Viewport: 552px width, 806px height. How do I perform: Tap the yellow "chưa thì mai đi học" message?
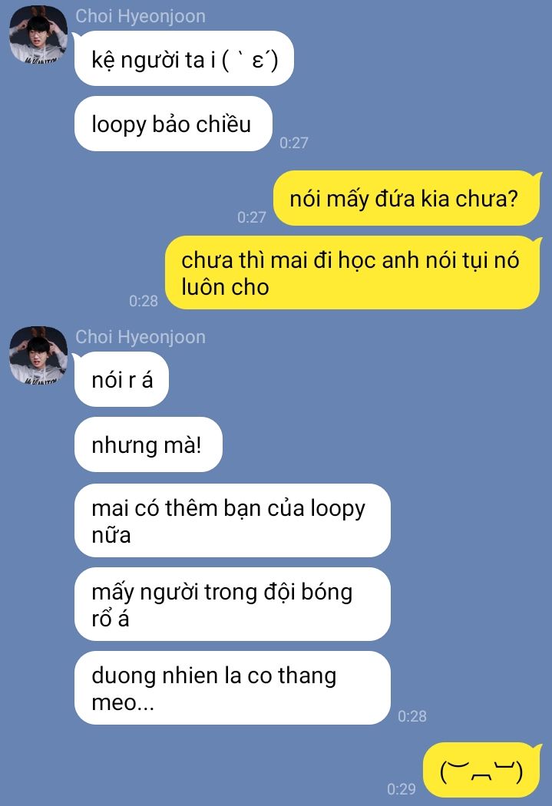[x=352, y=273]
